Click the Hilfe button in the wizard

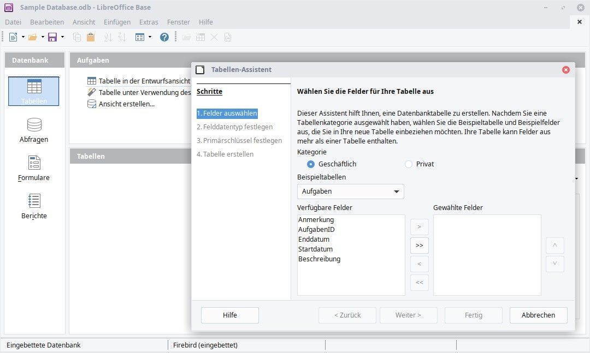click(x=229, y=315)
